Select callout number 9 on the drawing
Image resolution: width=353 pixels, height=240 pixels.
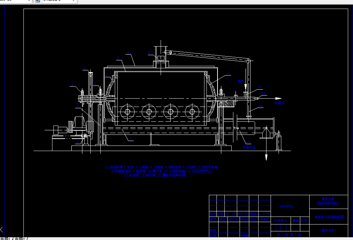pos(128,53)
